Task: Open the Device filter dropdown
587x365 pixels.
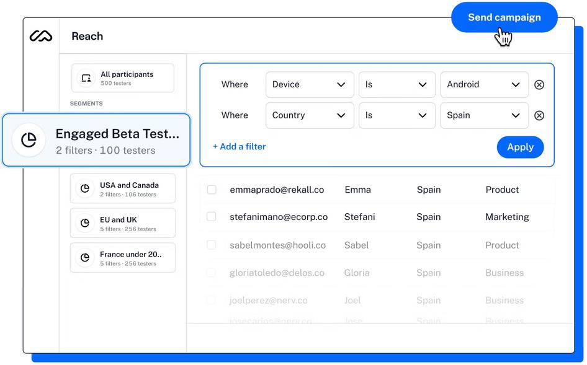Action: [310, 85]
